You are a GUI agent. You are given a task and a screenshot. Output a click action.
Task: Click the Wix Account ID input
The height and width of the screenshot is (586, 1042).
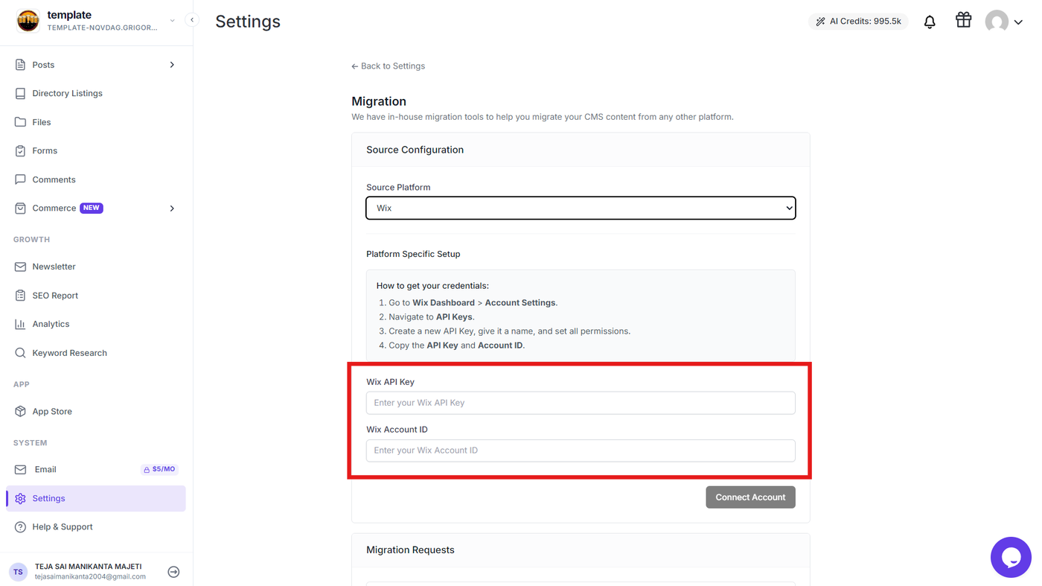coord(581,450)
